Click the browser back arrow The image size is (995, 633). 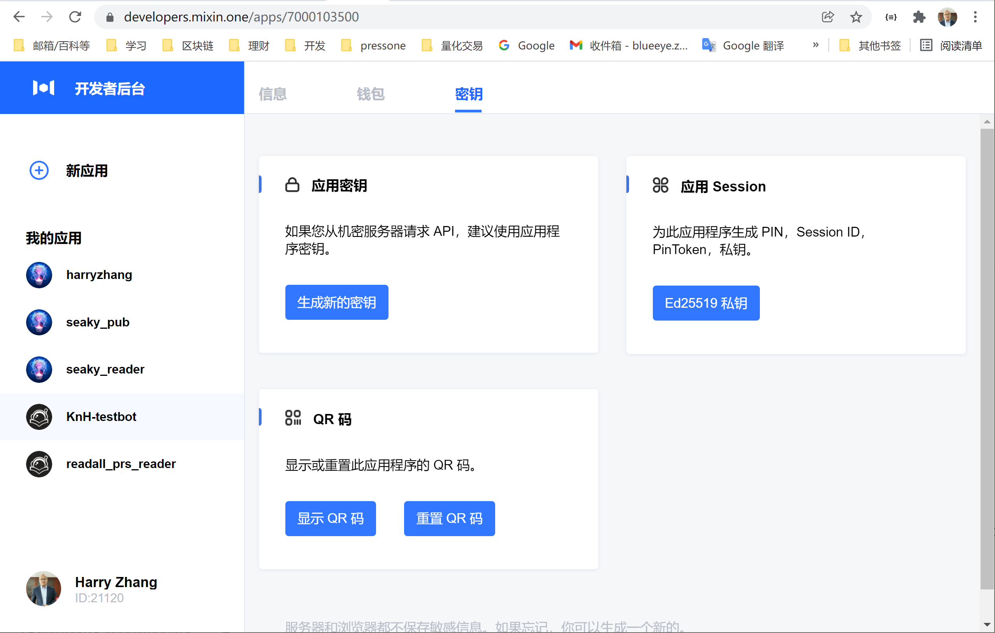19,17
